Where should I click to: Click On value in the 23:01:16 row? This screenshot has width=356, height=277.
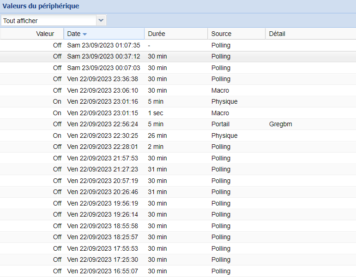[x=57, y=101]
